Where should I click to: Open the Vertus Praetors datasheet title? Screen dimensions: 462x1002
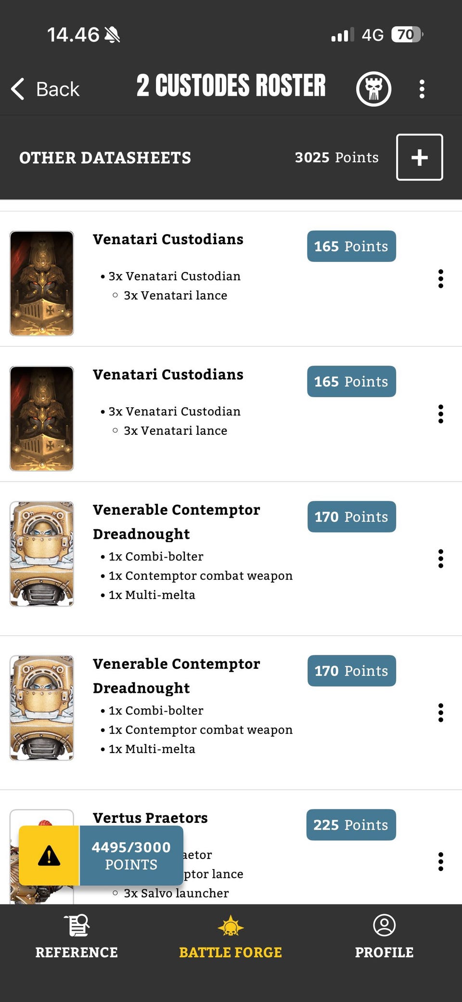point(150,818)
